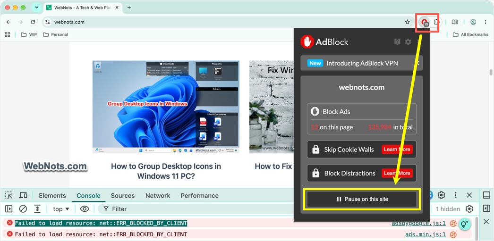
Task: Click the 135,984 in total counter
Action: point(390,127)
